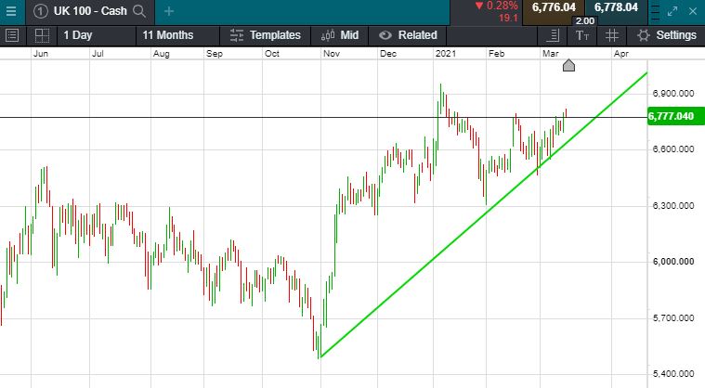This screenshot has width=705, height=388.
Task: Open chart Settings
Action: click(667, 35)
